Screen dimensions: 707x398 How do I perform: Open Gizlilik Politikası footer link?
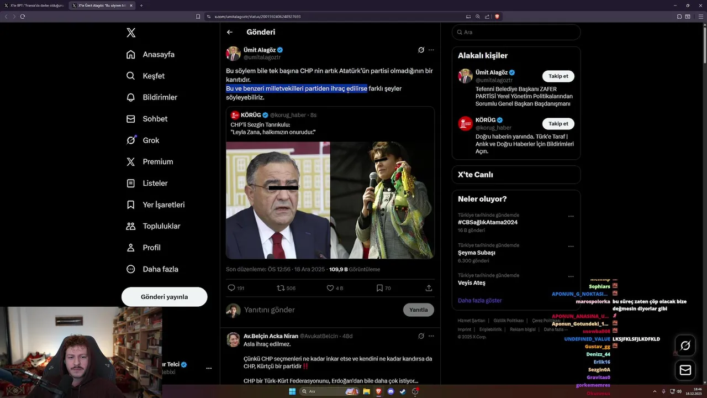click(x=508, y=321)
